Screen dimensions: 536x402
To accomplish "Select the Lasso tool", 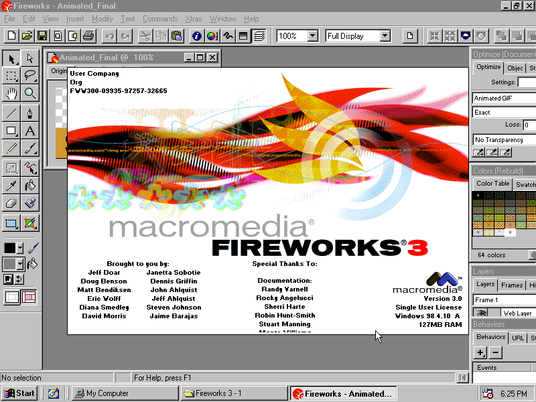I will click(x=29, y=76).
